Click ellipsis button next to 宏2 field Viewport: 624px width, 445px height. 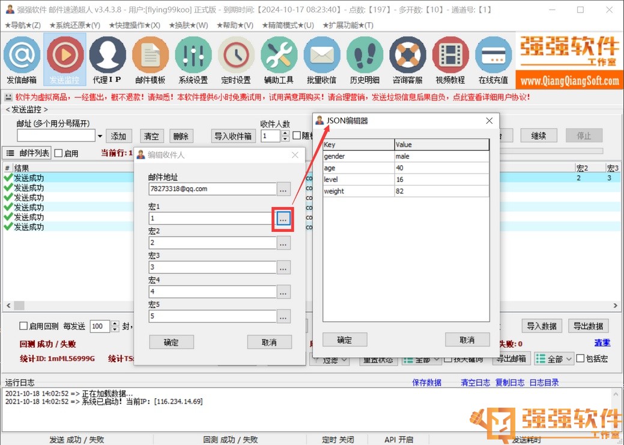pos(283,243)
